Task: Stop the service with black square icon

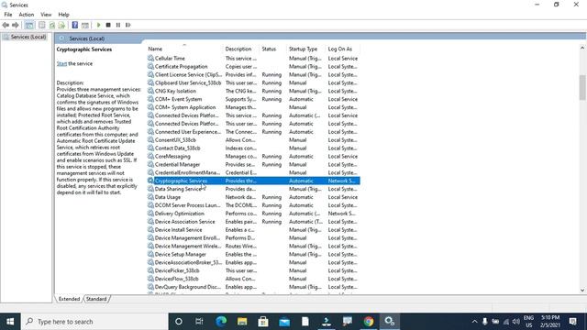Action: click(x=108, y=25)
